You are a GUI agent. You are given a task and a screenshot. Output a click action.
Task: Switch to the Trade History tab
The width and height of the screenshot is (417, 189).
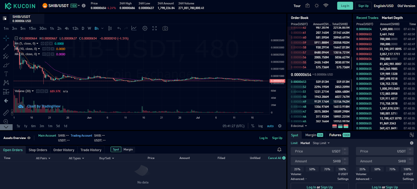91,150
